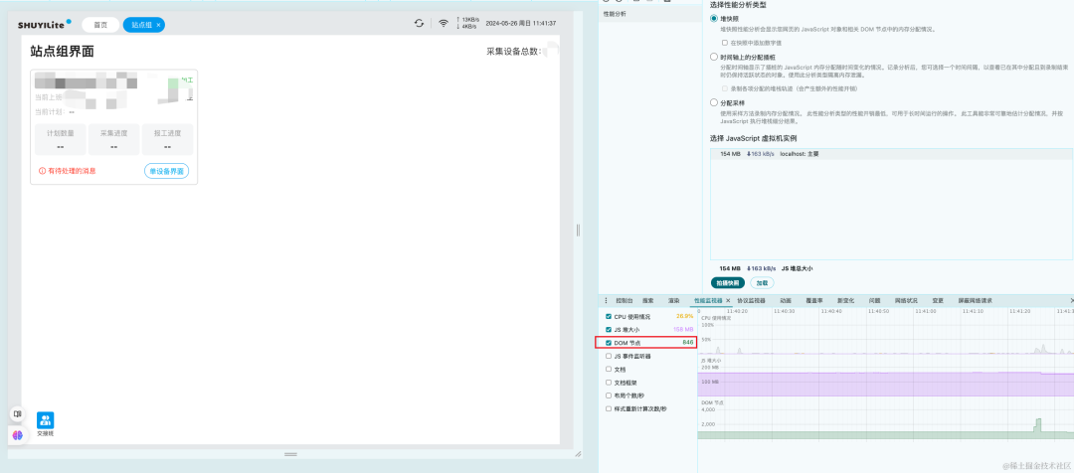Viewport: 1074px width, 473px height.
Task: Click the 加载 button
Action: [x=762, y=282]
